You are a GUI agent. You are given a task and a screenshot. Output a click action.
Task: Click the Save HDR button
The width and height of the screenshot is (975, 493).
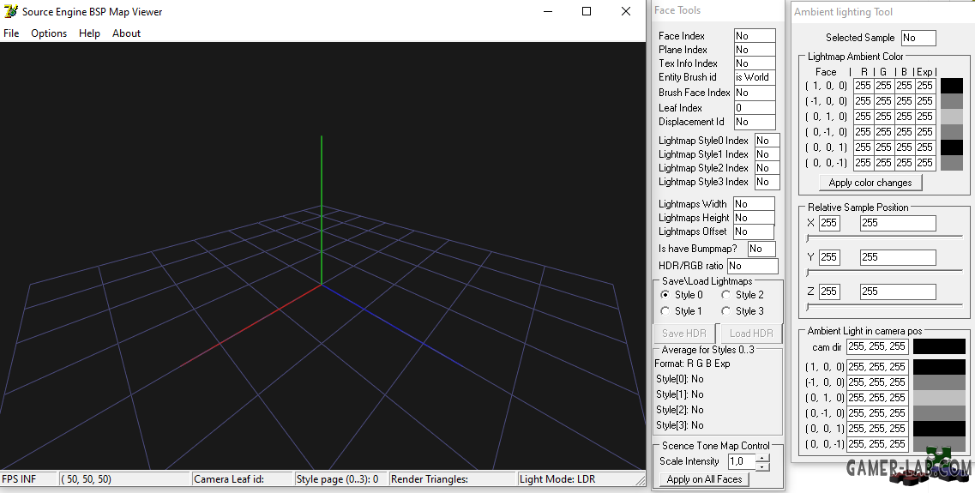pyautogui.click(x=684, y=334)
